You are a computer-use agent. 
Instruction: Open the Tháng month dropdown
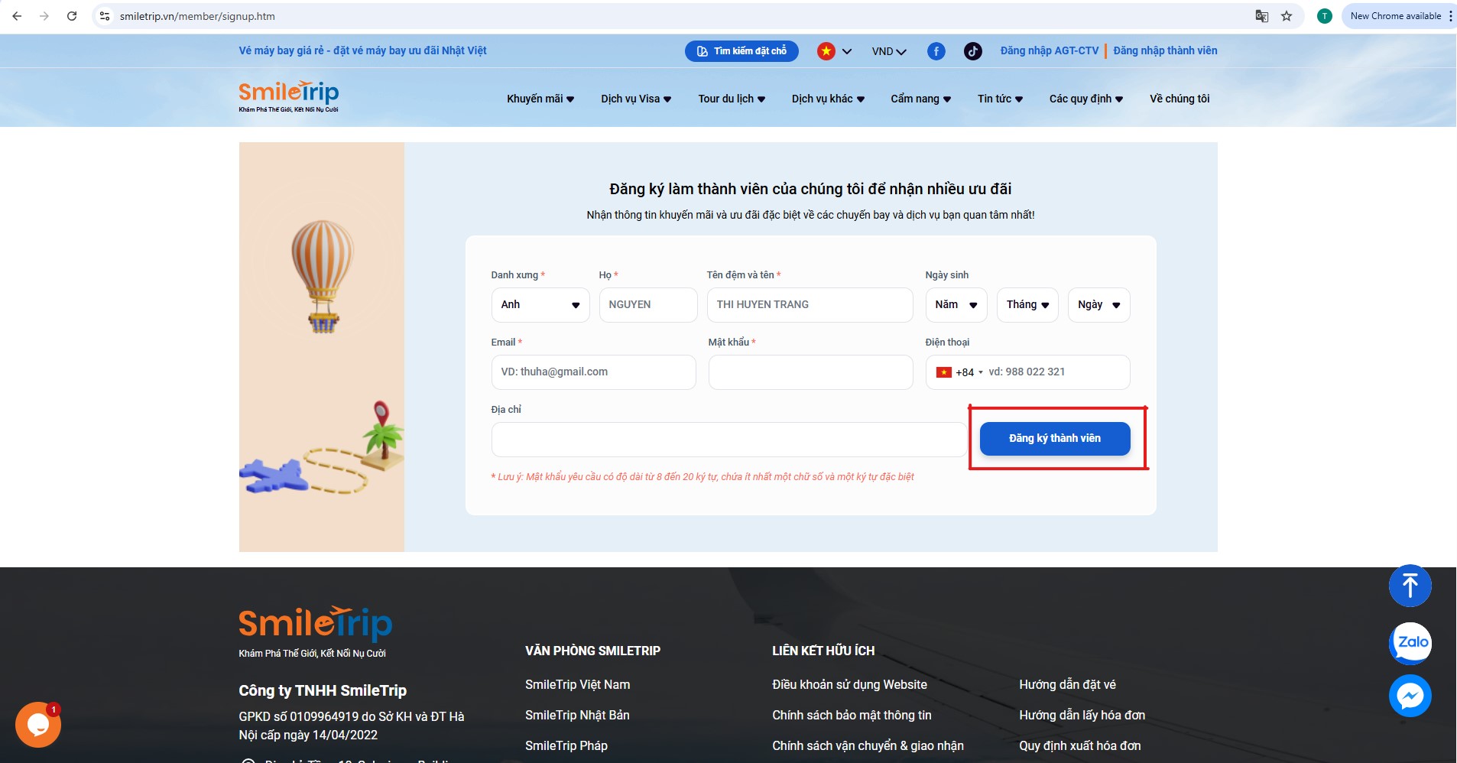click(1027, 305)
